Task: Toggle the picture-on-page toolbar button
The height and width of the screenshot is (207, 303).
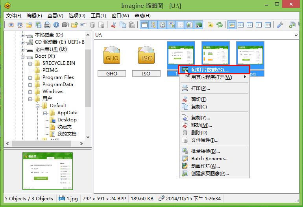Action: tap(189, 25)
